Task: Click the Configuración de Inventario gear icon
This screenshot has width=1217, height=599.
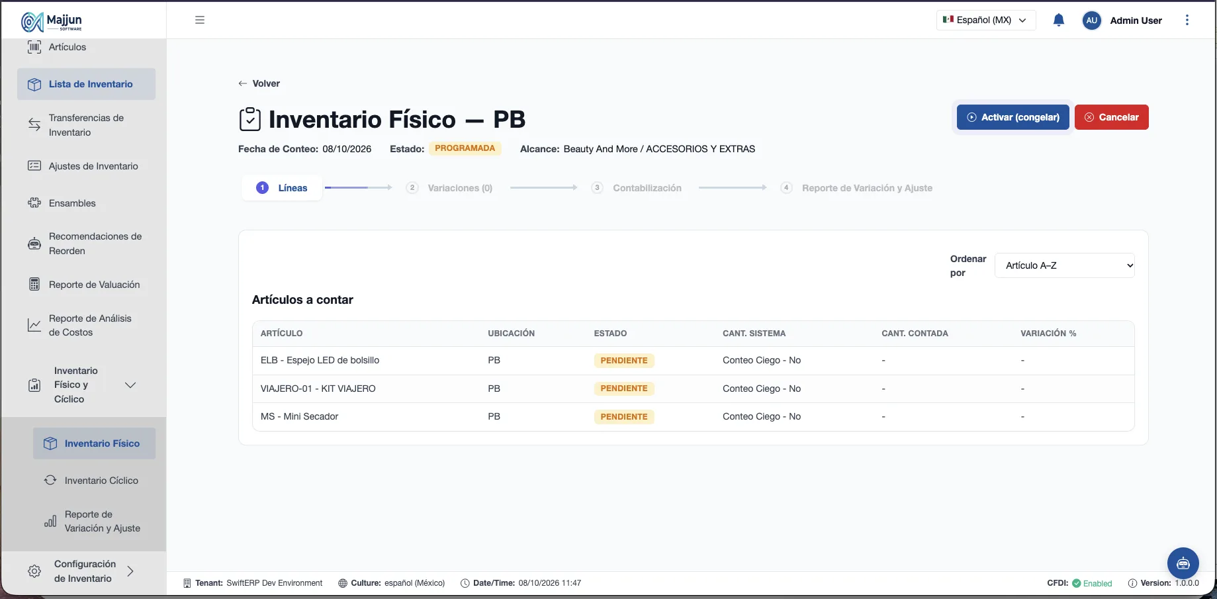Action: (x=34, y=571)
